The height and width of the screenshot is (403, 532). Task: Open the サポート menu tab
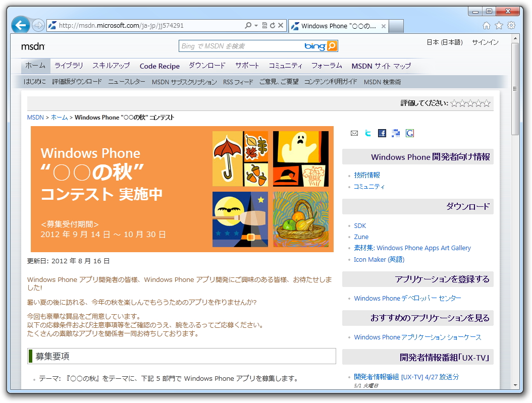[247, 66]
